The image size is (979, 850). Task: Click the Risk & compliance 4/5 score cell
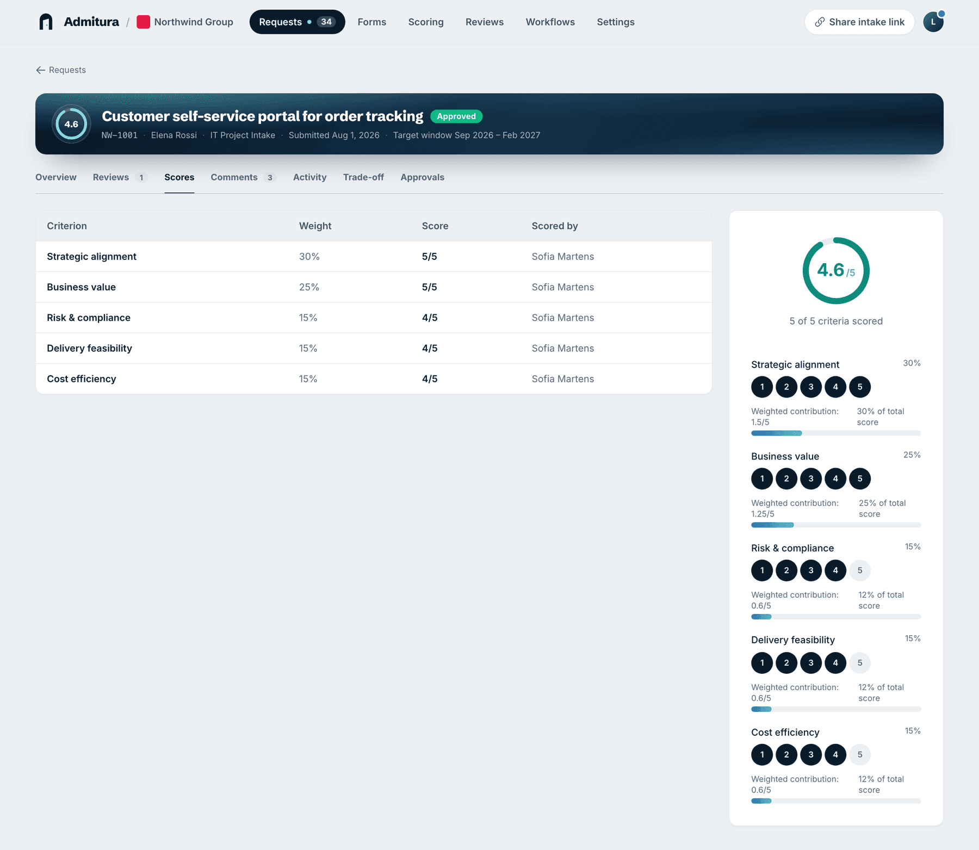coord(430,318)
